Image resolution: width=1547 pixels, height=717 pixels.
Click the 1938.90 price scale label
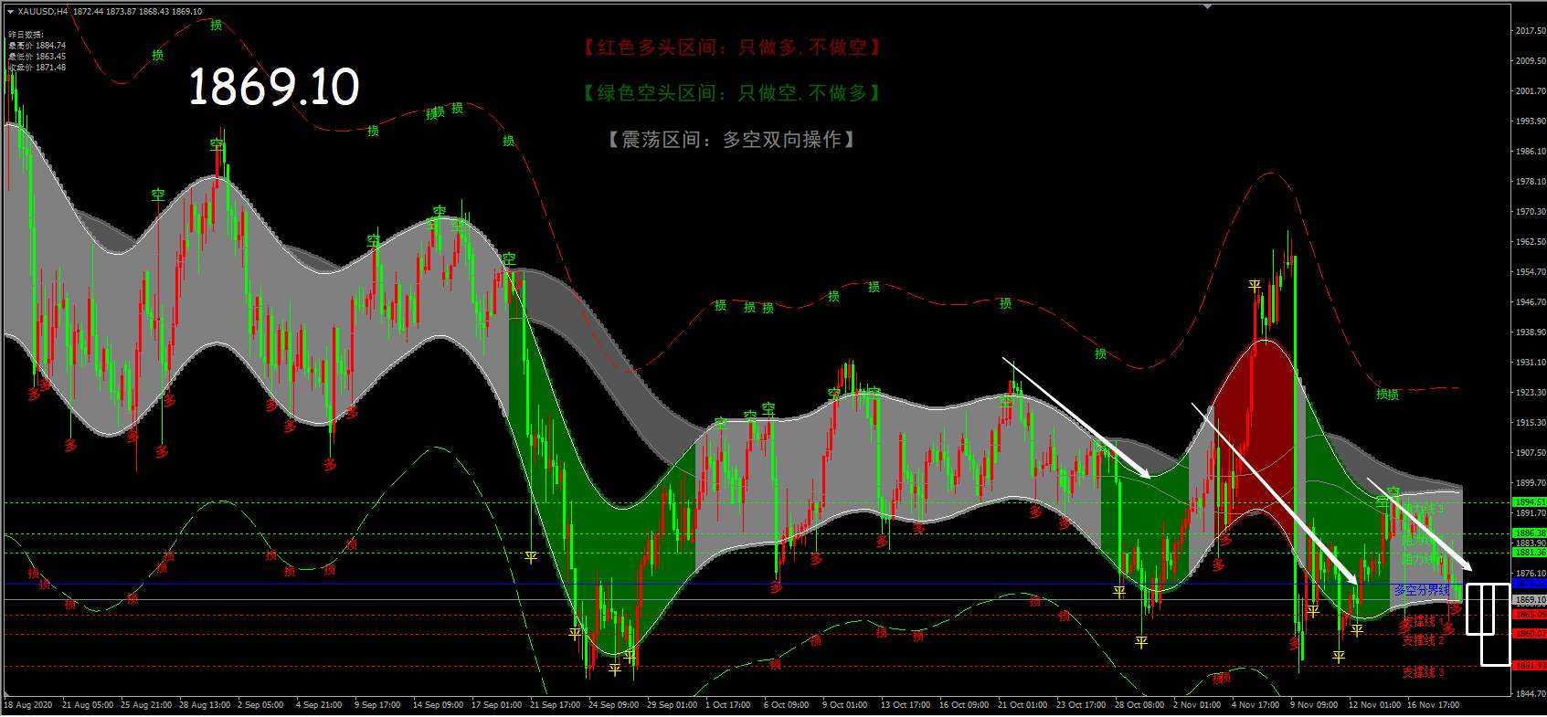click(x=1530, y=332)
